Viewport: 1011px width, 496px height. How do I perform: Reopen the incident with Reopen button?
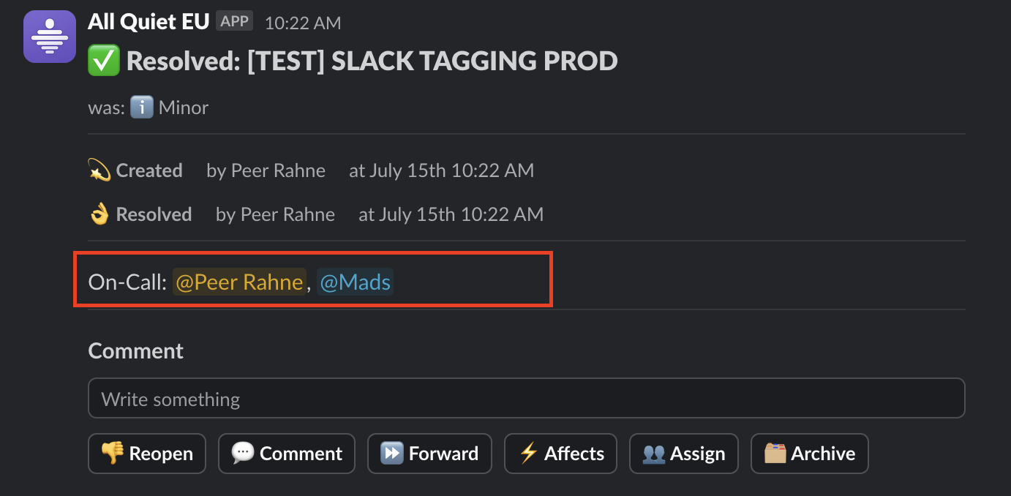(147, 454)
